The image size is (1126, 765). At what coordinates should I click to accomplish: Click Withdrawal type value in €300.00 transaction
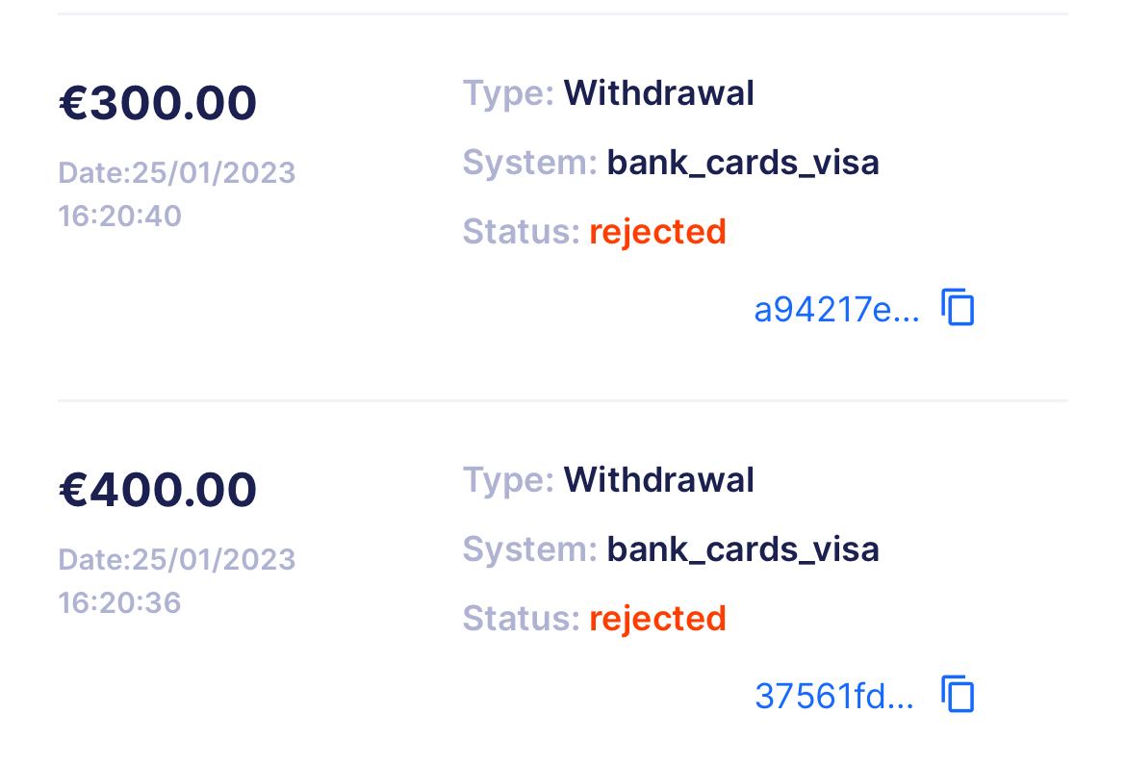(x=658, y=93)
